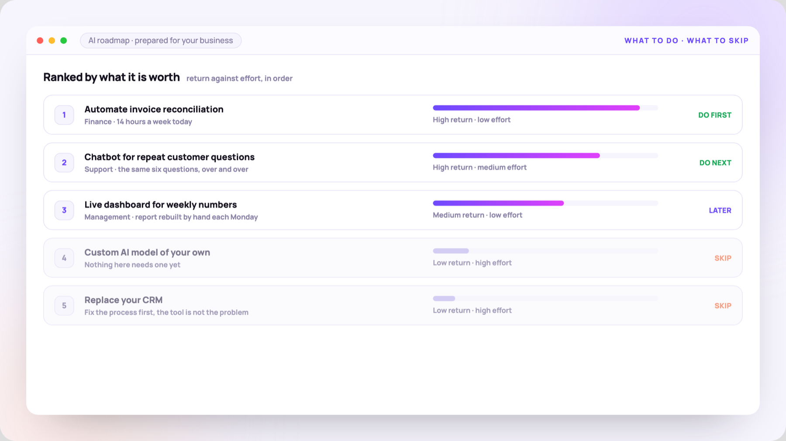Select the 'AI roadmap · prepared for your business' pill
The width and height of the screenshot is (786, 441).
tap(161, 41)
